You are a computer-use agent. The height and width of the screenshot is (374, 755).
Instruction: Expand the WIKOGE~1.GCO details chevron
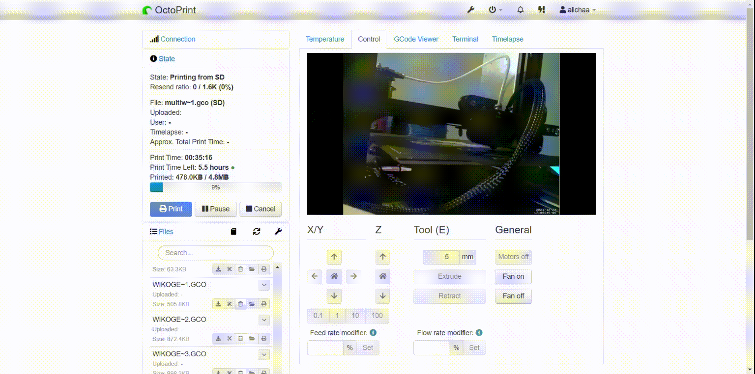[264, 285]
